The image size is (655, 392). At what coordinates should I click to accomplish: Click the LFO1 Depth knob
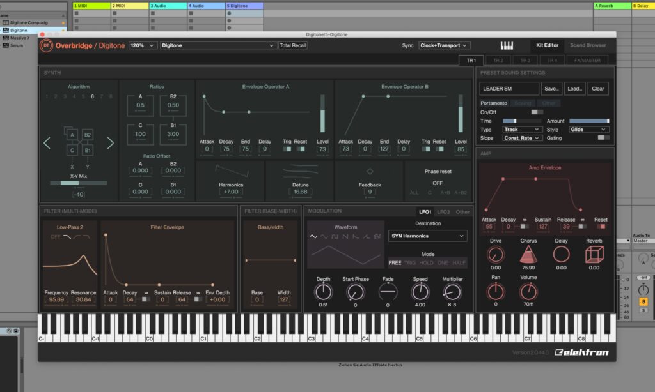(323, 292)
